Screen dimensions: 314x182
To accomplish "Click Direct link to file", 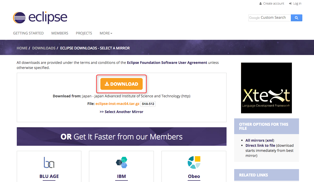I will coord(260,145).
